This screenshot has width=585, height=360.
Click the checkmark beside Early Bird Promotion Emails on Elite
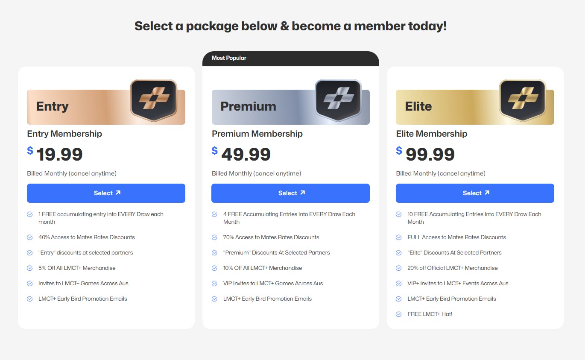(x=398, y=299)
